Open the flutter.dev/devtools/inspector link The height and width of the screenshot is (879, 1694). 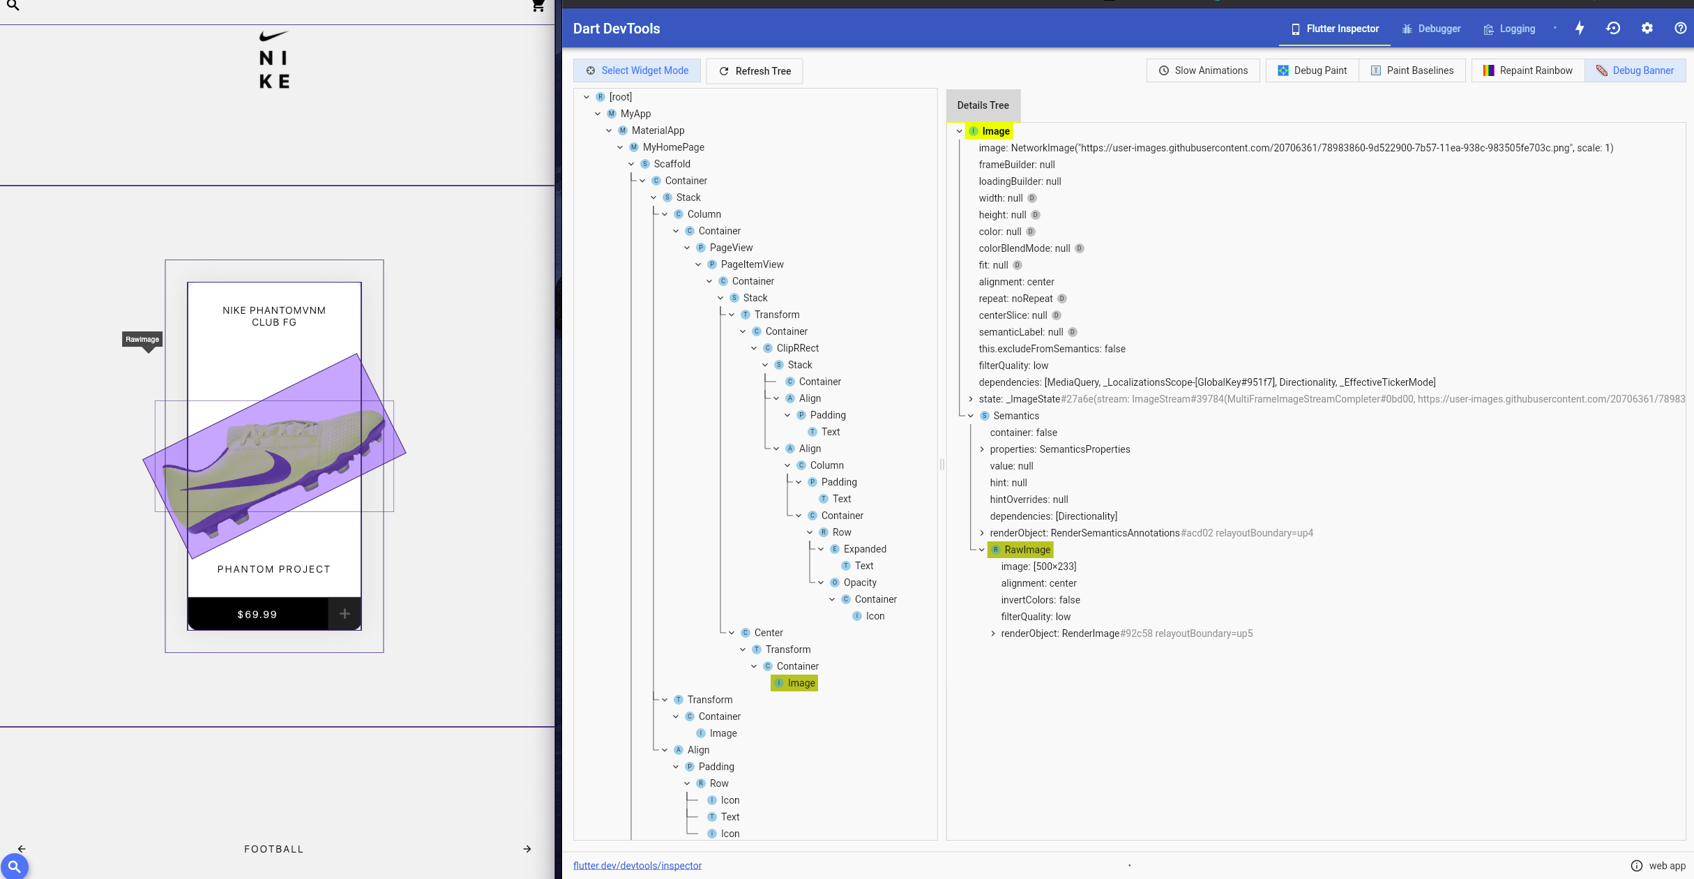pyautogui.click(x=637, y=866)
